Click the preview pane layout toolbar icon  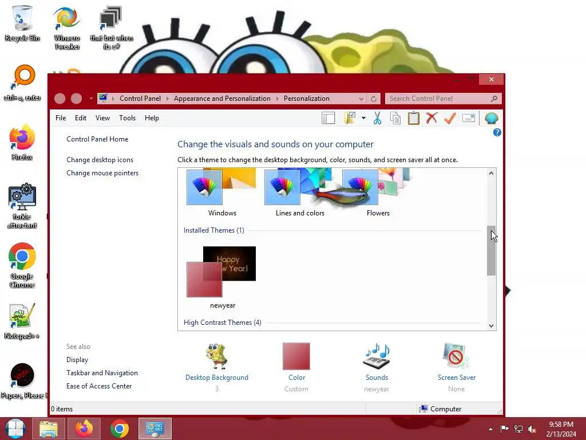[328, 118]
